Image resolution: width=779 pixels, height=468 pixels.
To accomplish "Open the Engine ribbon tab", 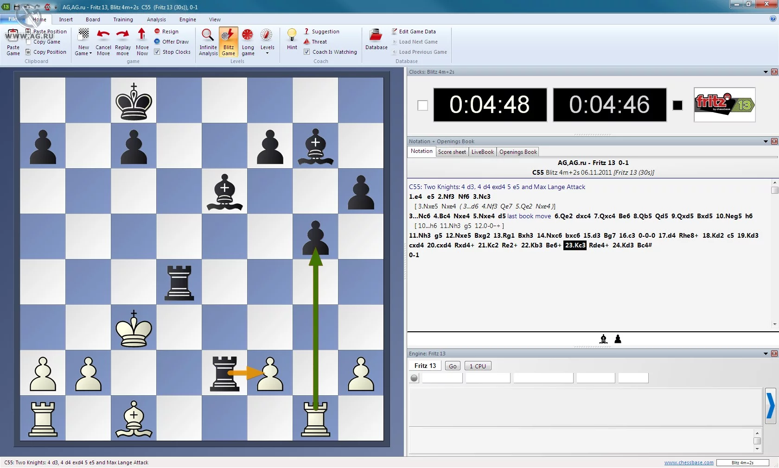I will coord(188,19).
